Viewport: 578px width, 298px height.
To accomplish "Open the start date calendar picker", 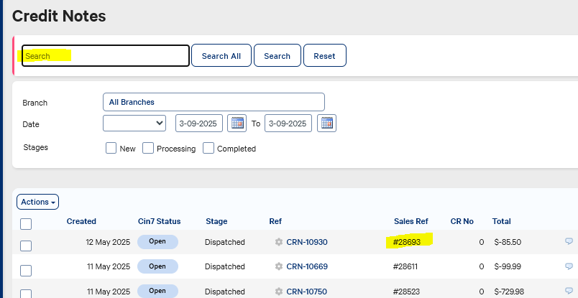I will [x=237, y=124].
